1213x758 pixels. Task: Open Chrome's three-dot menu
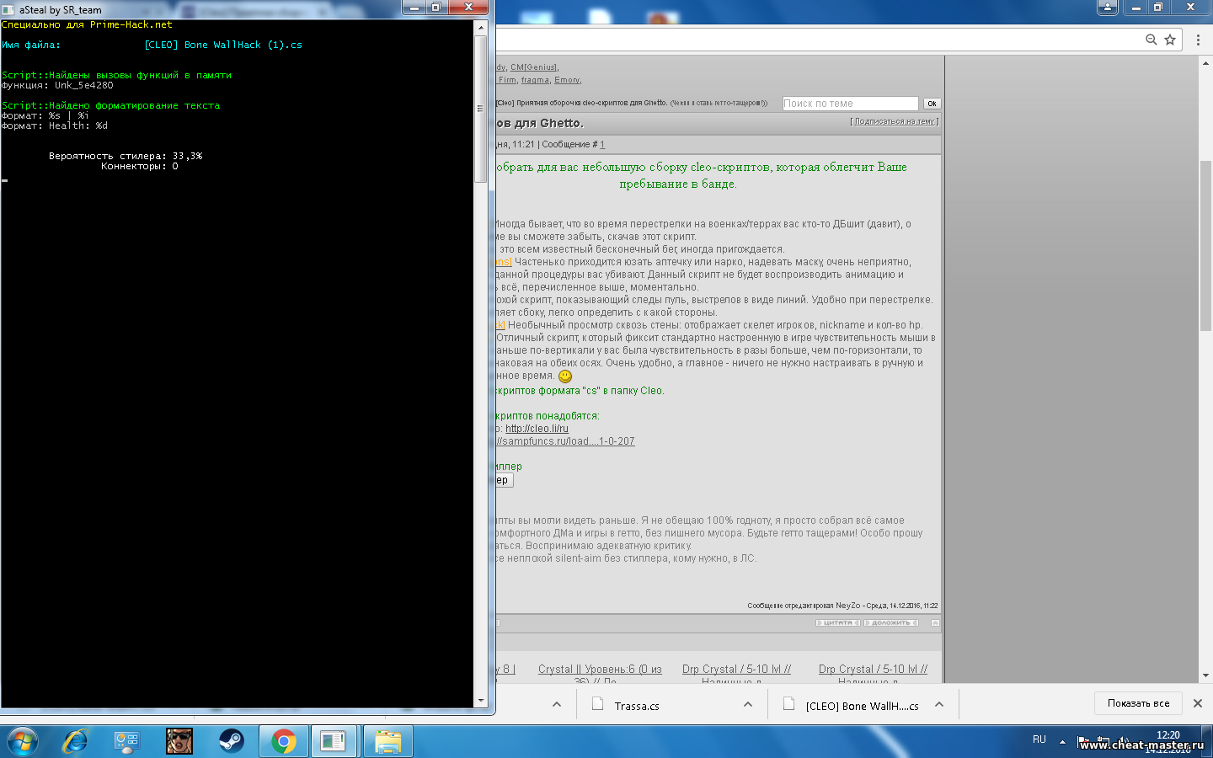click(1198, 40)
